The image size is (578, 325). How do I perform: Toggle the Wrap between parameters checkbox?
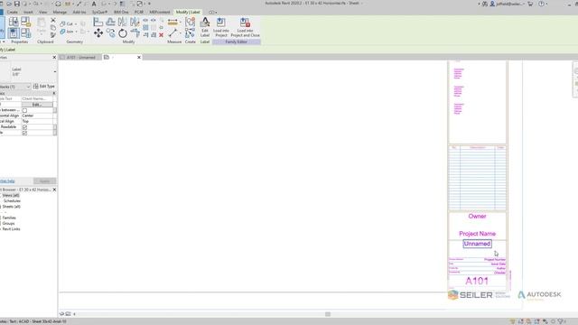click(24, 110)
